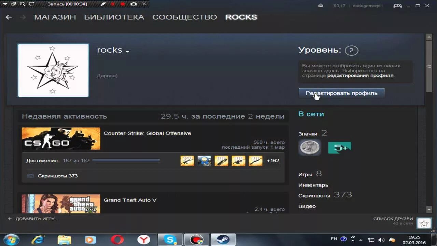Click the level 2 badge circle

(351, 51)
